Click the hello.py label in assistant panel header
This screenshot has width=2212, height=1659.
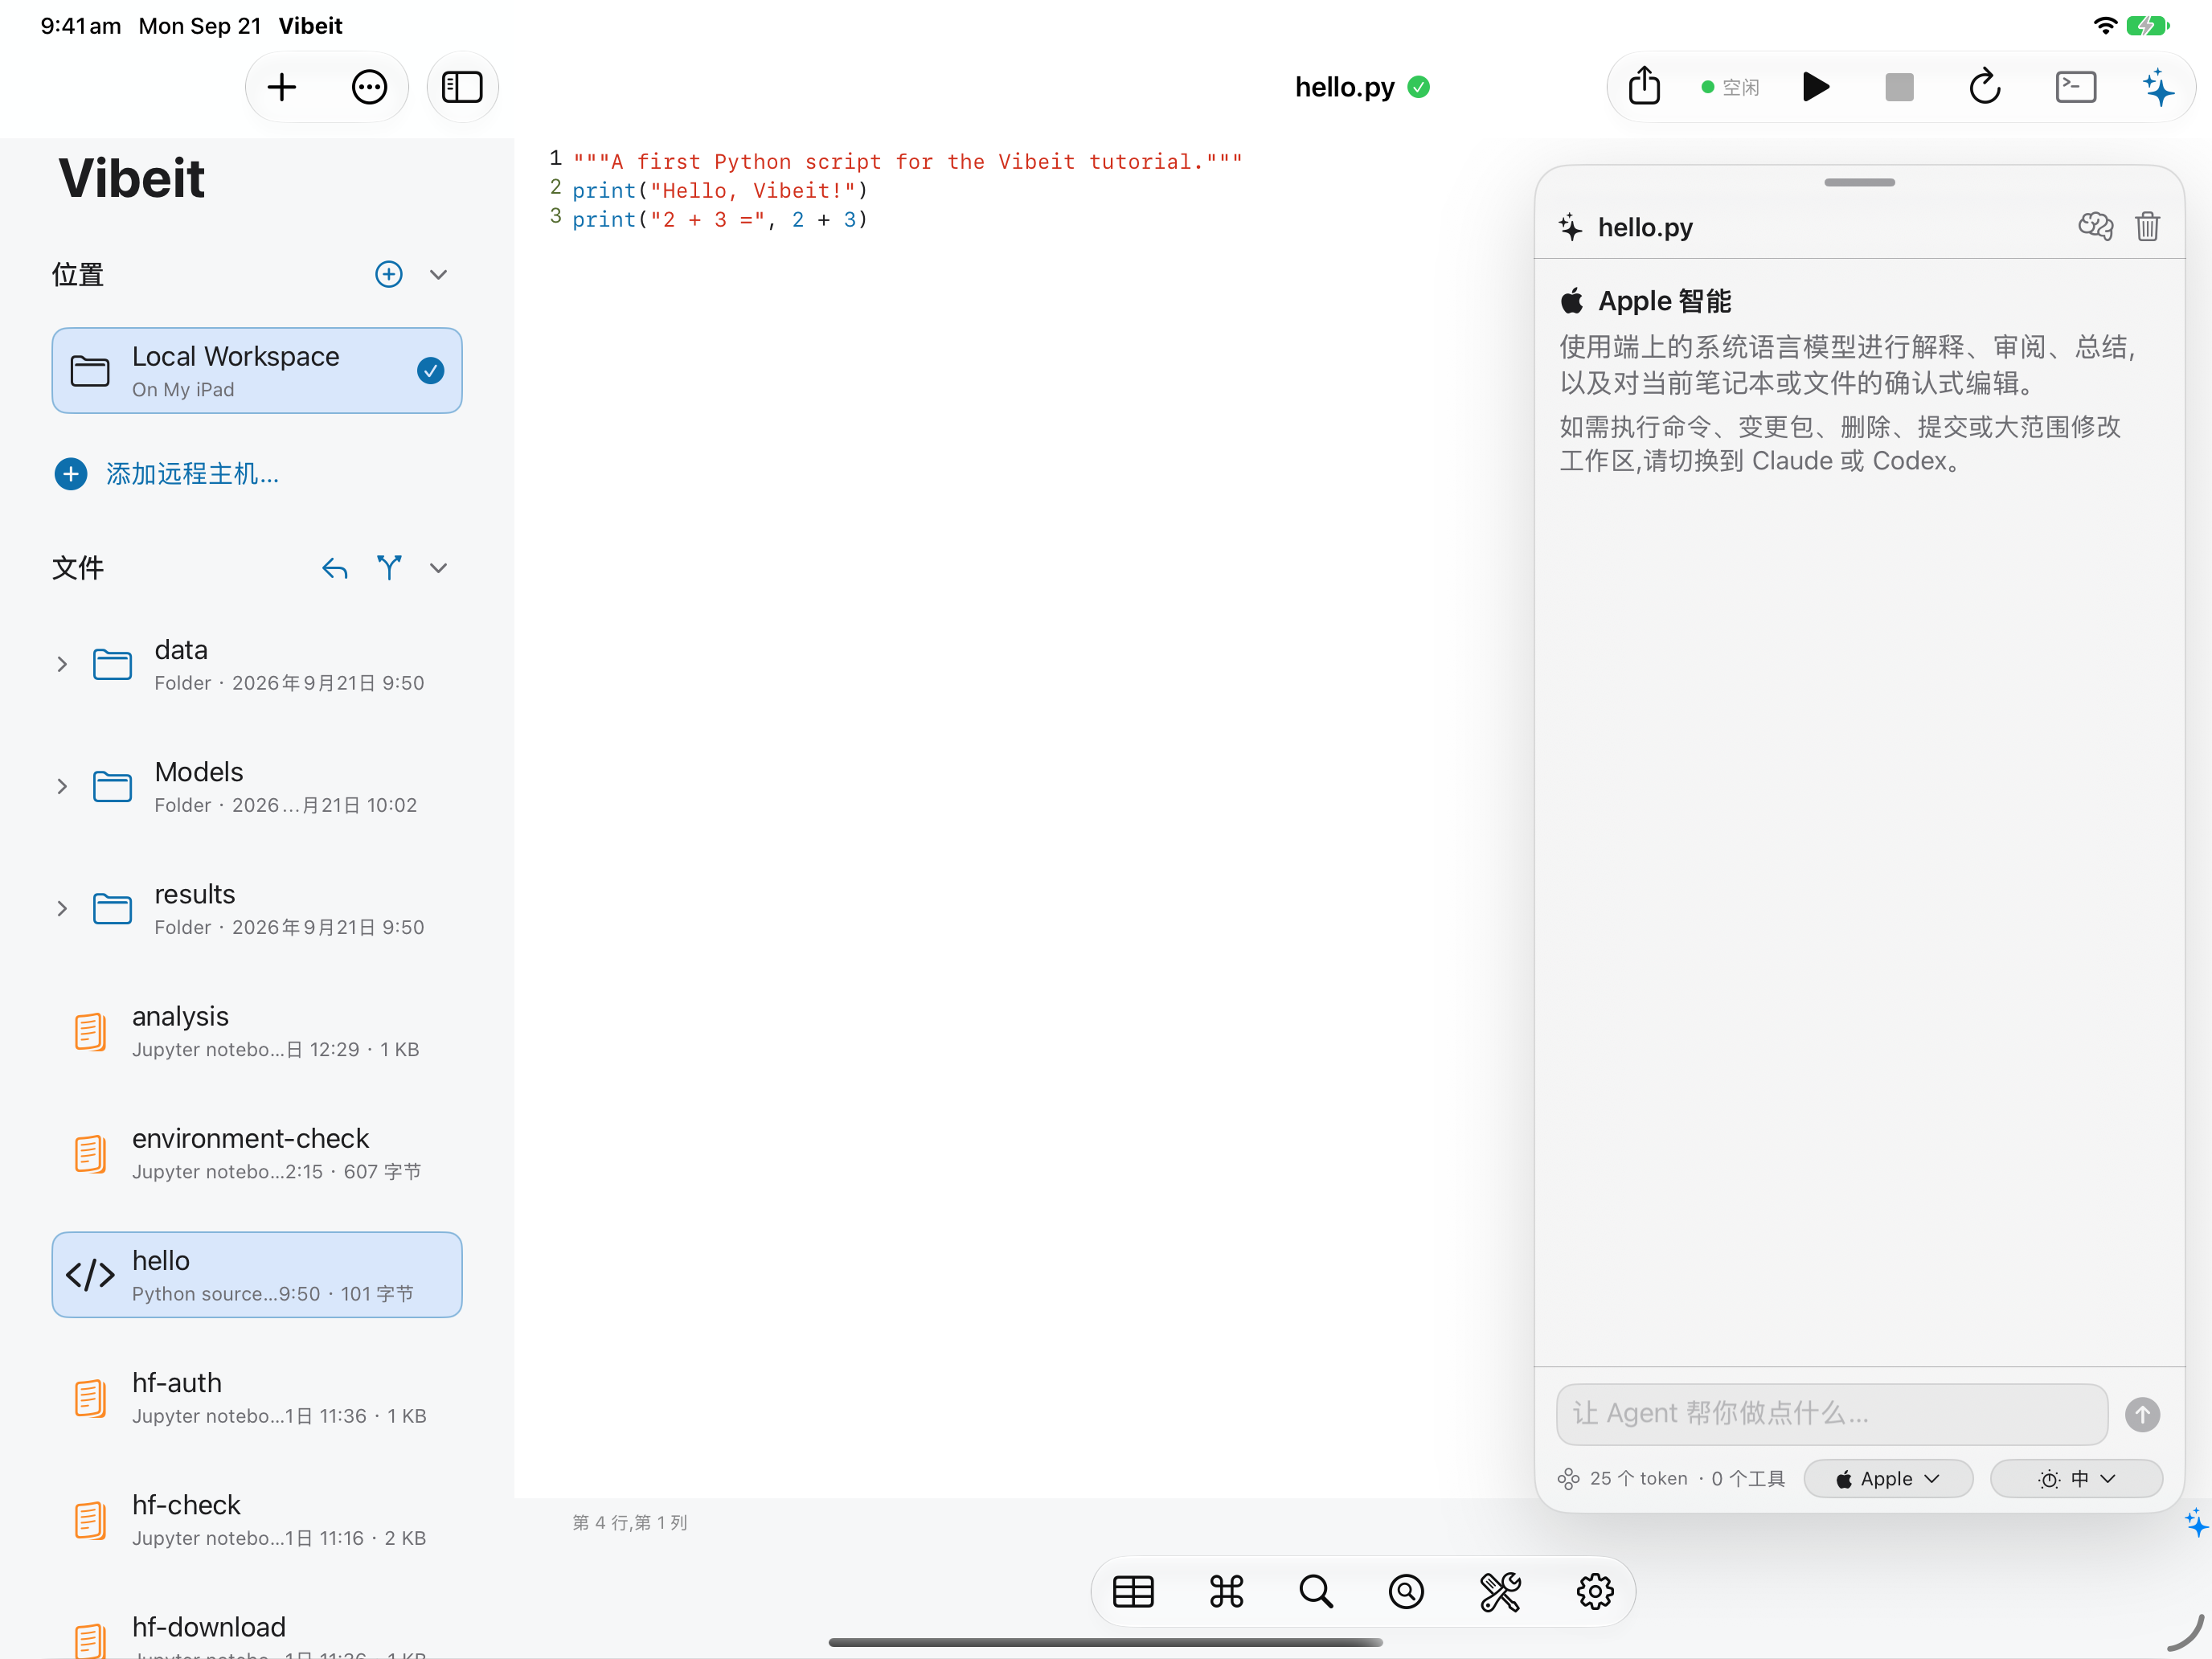pos(1645,227)
